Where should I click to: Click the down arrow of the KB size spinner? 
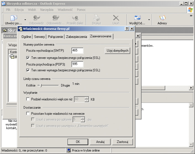[x=87, y=101]
